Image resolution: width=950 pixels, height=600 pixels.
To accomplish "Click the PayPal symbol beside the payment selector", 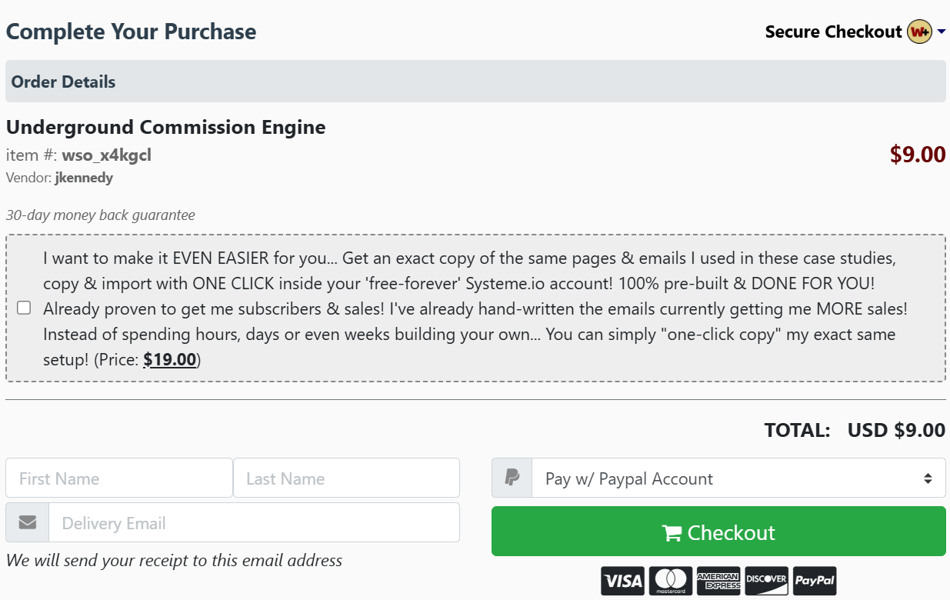I will 512,478.
